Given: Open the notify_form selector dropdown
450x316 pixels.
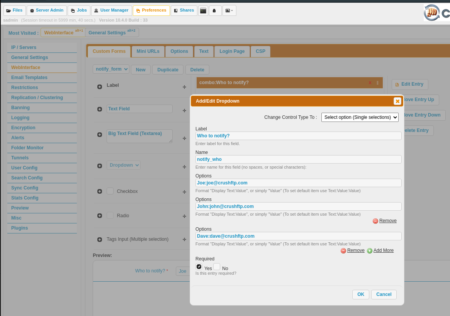Looking at the screenshot, I should coord(111,69).
